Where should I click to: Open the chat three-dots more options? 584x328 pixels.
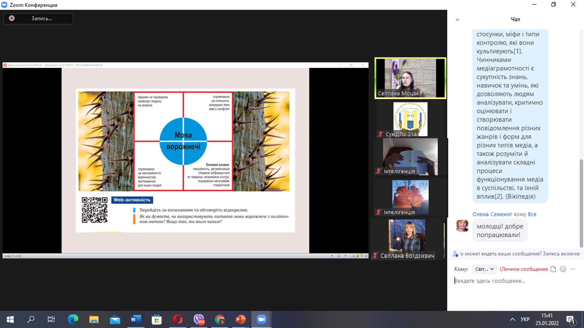[x=573, y=269]
